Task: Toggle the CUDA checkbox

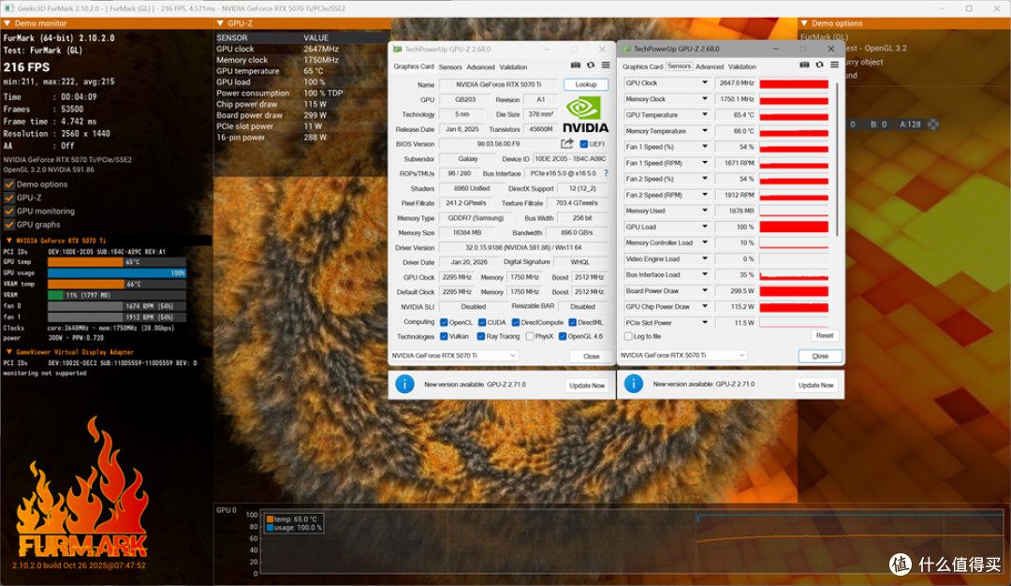Action: coord(482,322)
